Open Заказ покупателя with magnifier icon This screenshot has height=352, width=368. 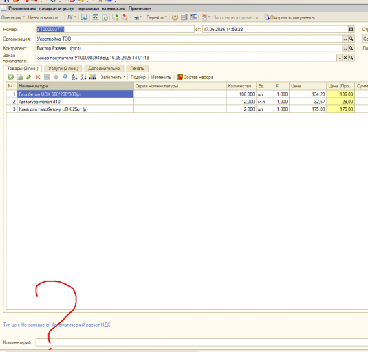click(x=351, y=58)
